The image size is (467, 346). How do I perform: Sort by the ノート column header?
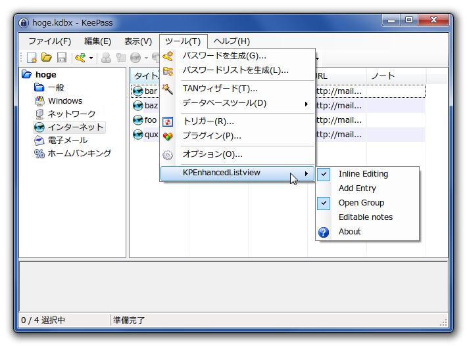[x=396, y=76]
